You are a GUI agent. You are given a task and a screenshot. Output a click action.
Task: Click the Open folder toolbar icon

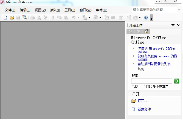click(x=12, y=18)
